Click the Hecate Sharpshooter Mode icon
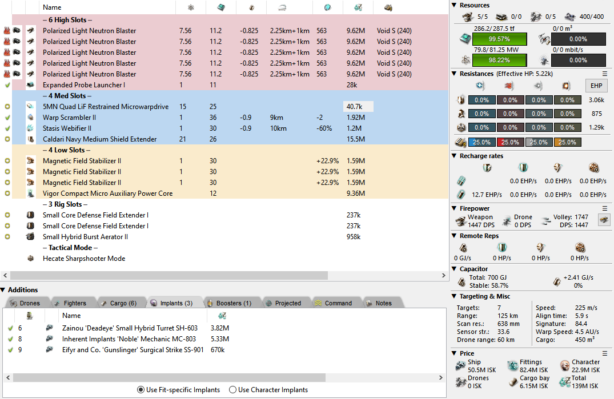614x399 pixels. 31,259
